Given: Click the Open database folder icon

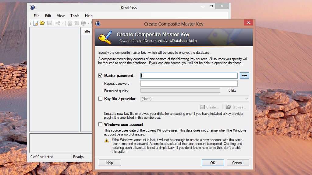Looking at the screenshot, I should (x=42, y=23).
